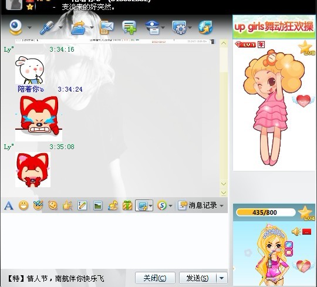Click the 435/800 progress bar
317x287 pixels.
pyautogui.click(x=265, y=212)
